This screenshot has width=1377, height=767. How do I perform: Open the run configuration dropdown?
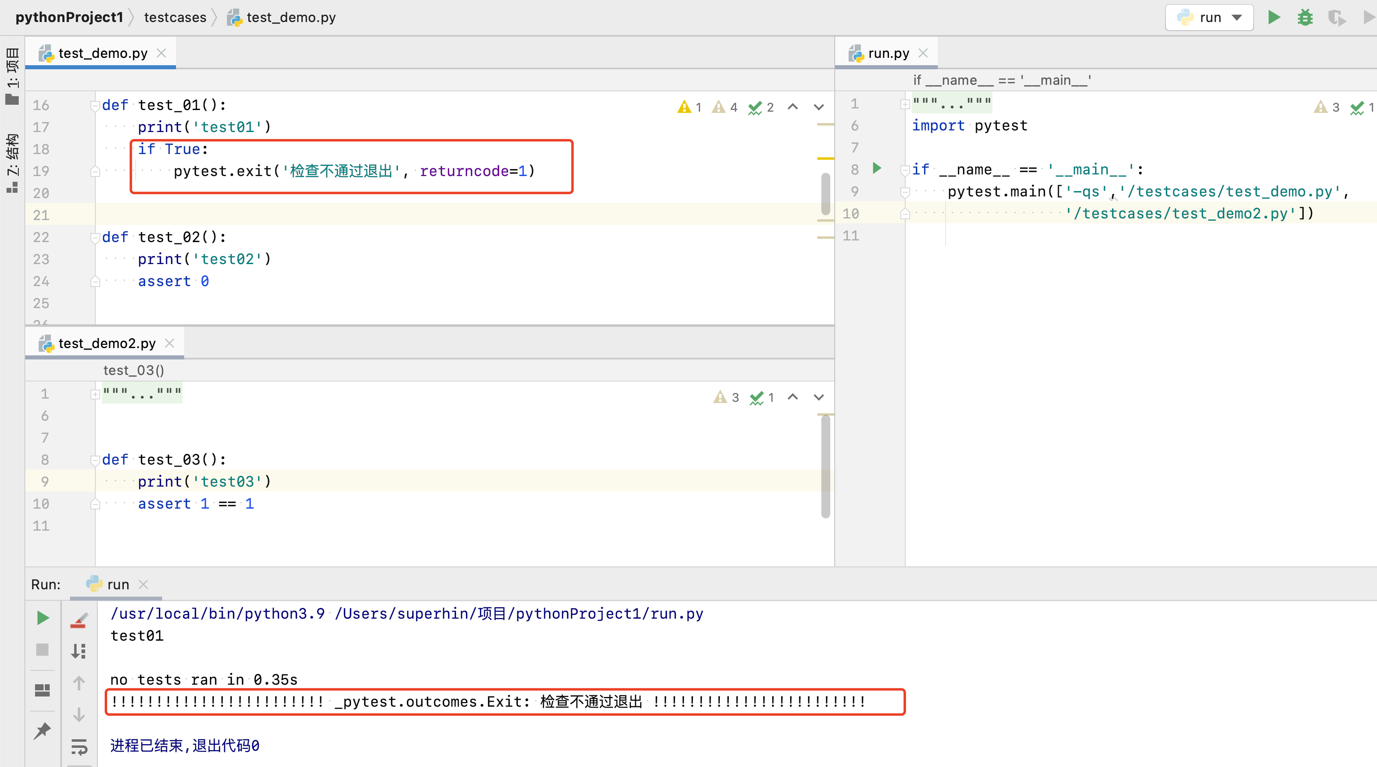click(x=1209, y=18)
